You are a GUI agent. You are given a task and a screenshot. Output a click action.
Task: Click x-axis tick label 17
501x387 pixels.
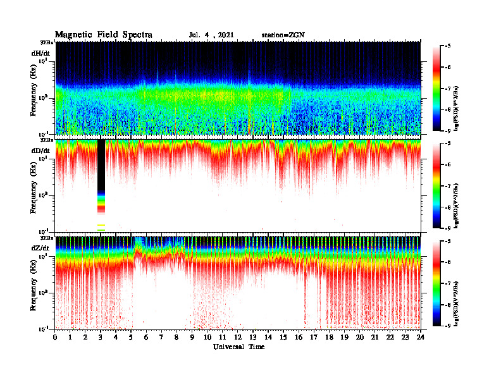pyautogui.click(x=314, y=338)
